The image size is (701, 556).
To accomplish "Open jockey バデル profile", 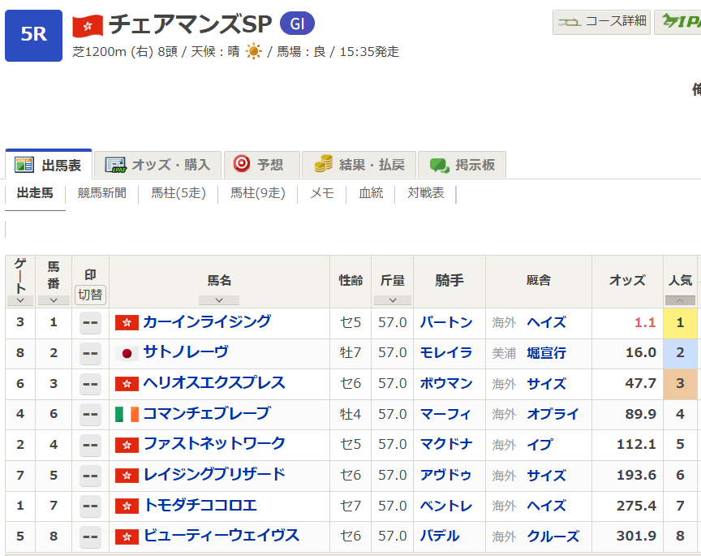I will click(x=440, y=537).
